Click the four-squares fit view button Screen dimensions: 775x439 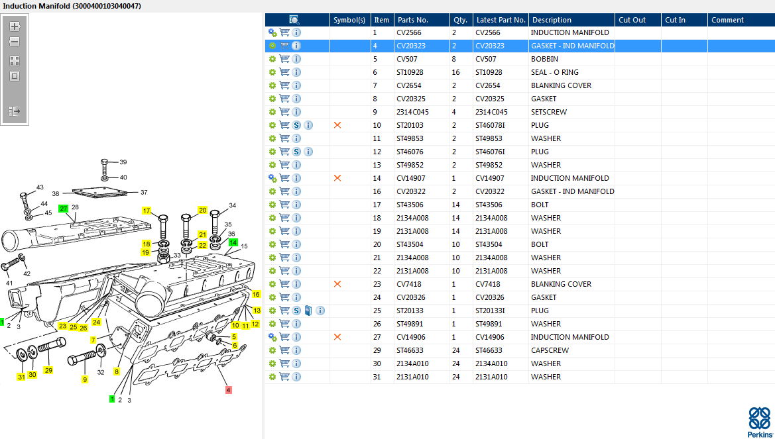click(x=15, y=60)
